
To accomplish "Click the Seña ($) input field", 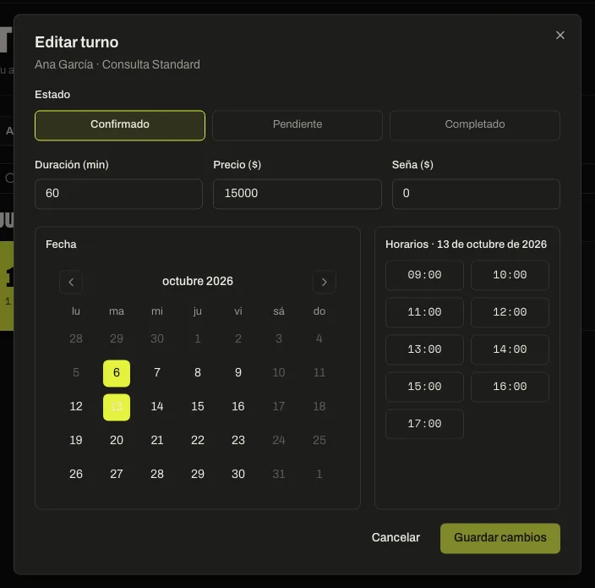I will pos(476,194).
